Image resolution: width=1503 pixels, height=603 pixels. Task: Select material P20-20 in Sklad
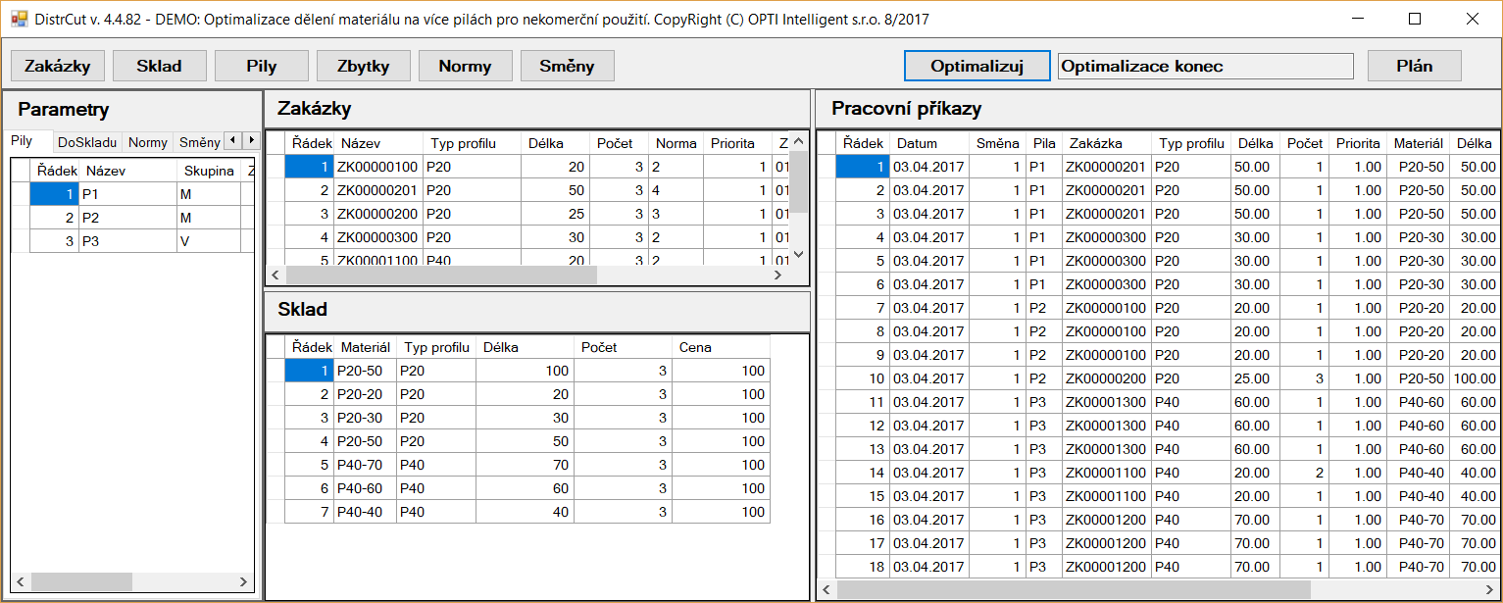(x=518, y=394)
